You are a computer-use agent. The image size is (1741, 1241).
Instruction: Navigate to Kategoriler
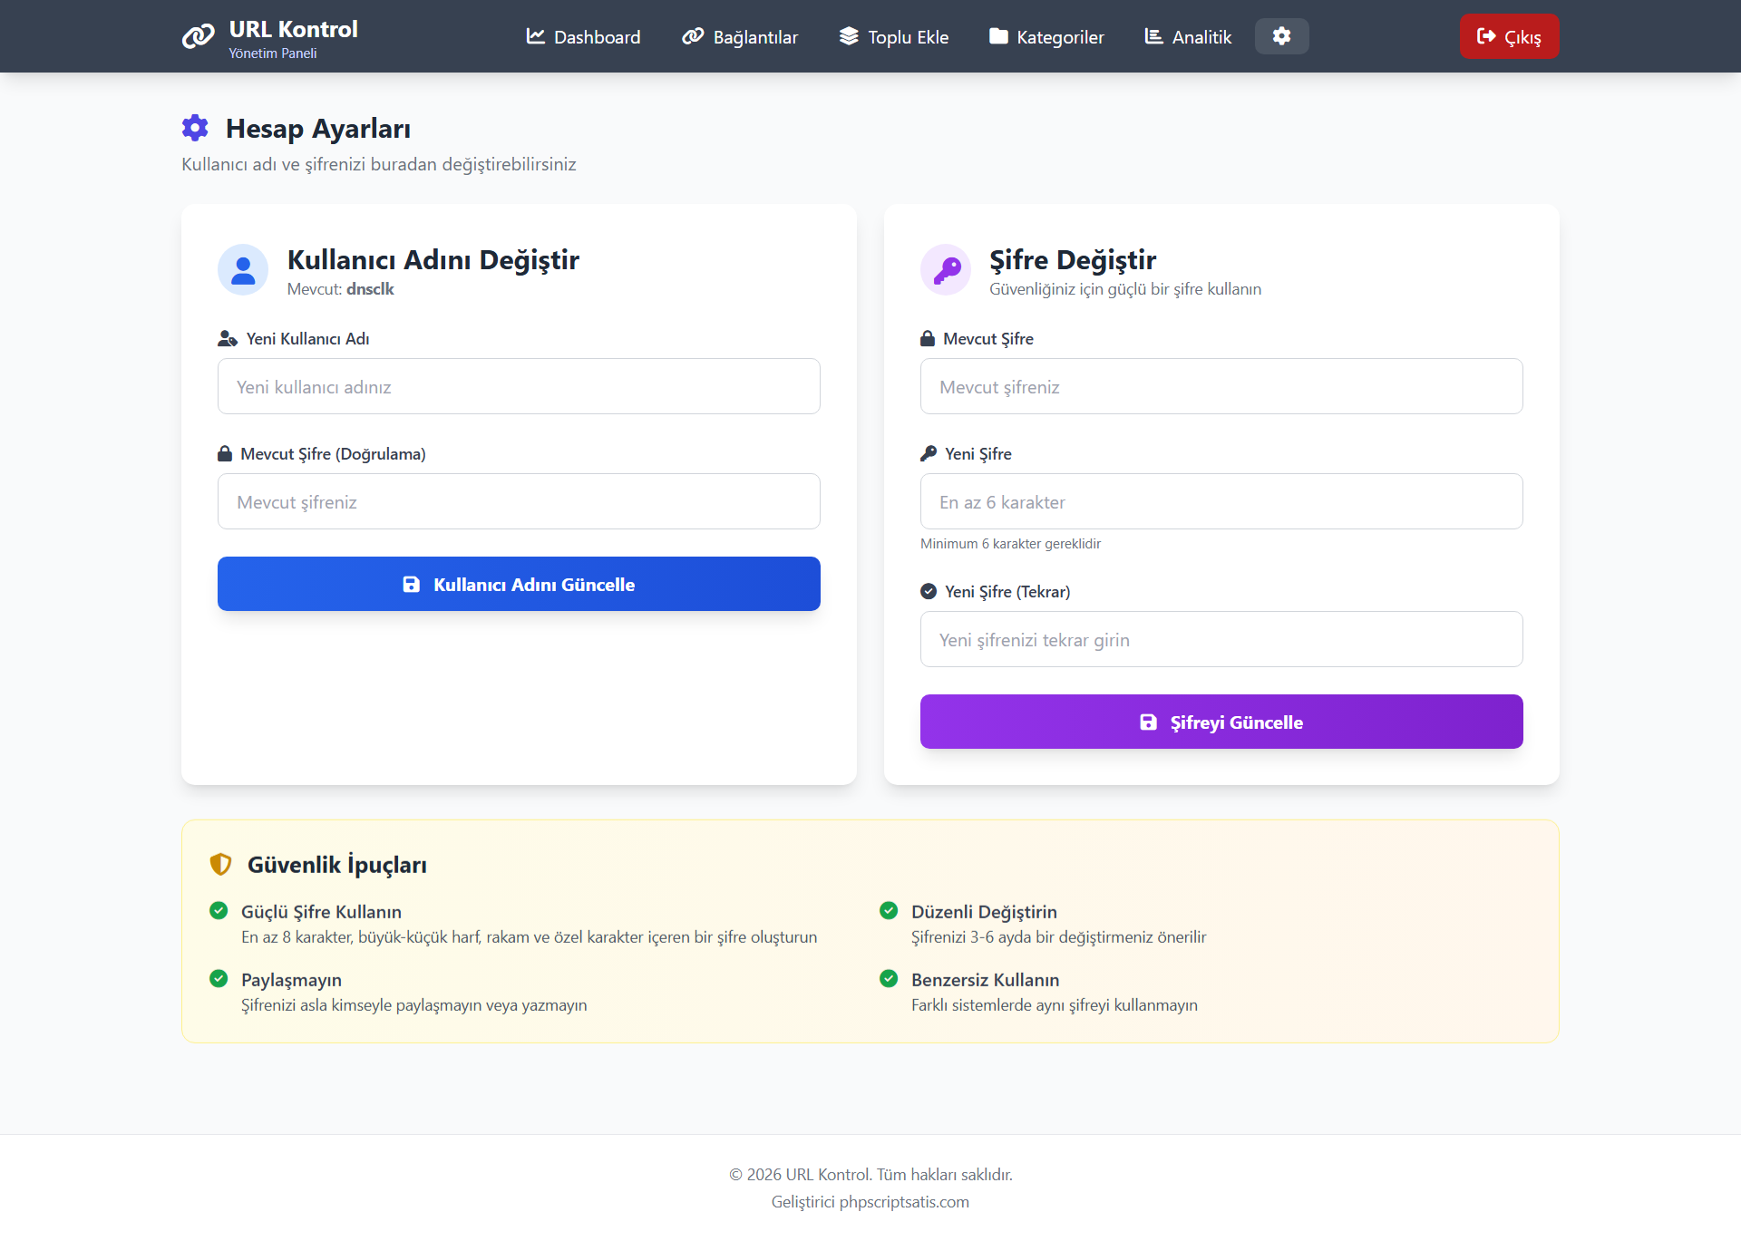(1046, 36)
